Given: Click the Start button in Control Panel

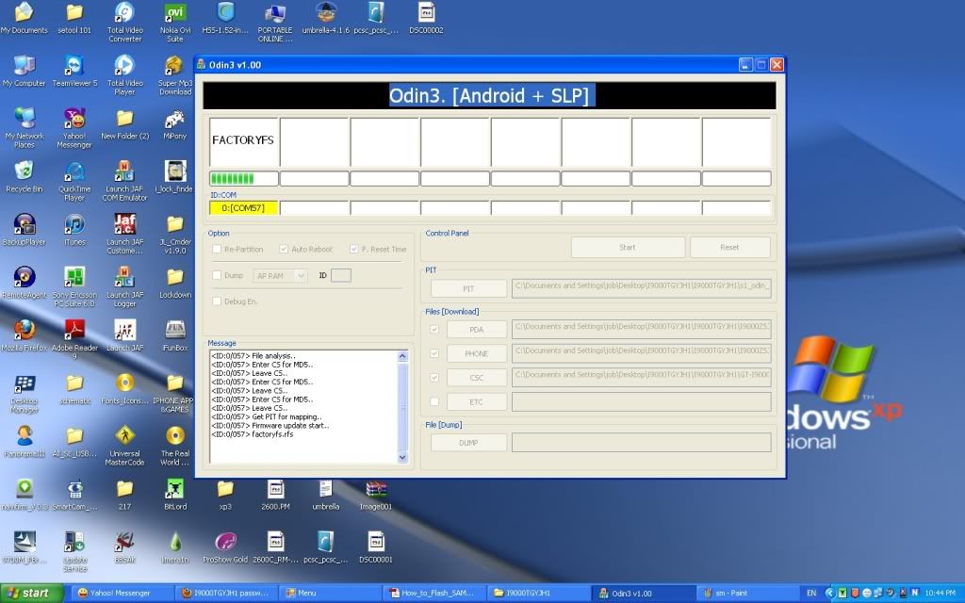Looking at the screenshot, I should (x=628, y=248).
